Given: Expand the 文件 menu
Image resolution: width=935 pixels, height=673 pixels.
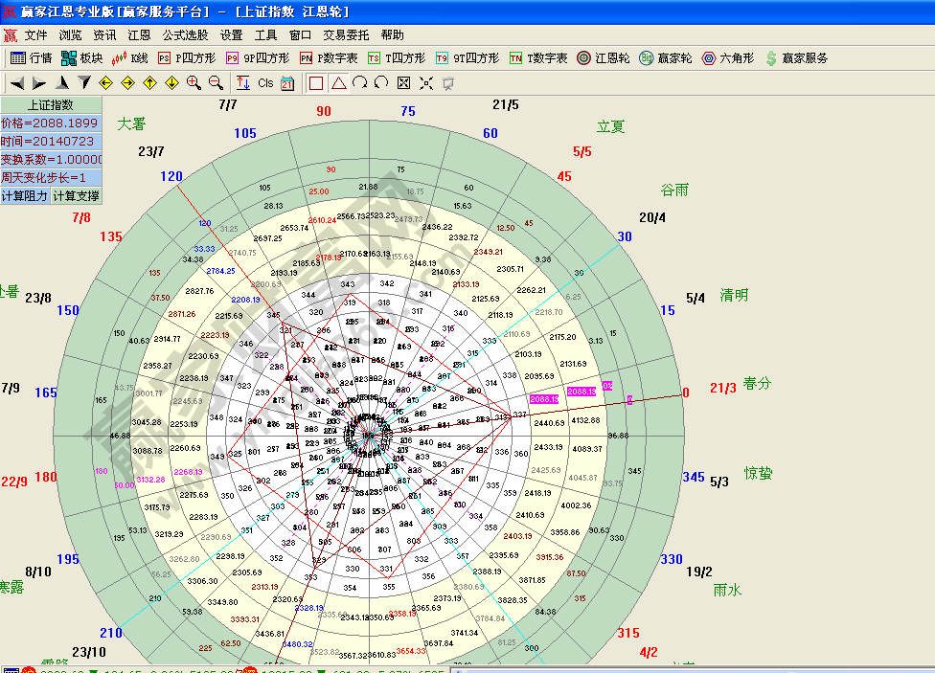Looking at the screenshot, I should [36, 34].
